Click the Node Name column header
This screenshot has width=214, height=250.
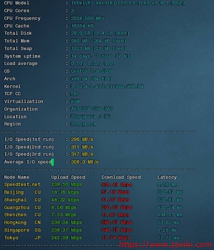click(17, 177)
